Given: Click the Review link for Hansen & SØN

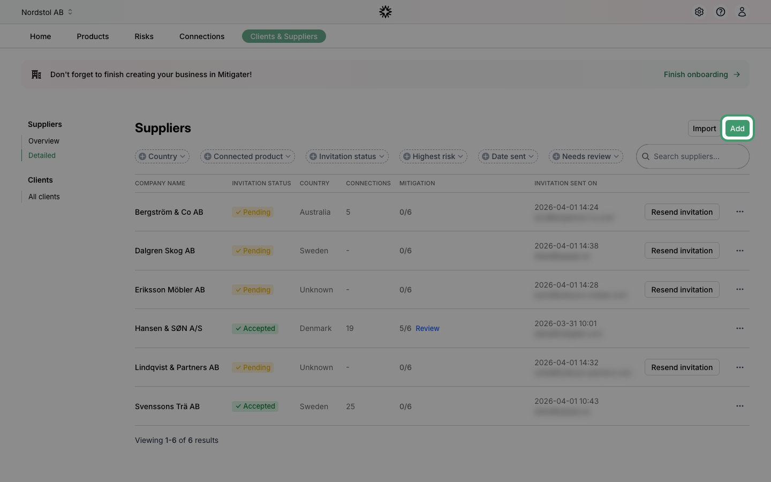Looking at the screenshot, I should click(427, 328).
